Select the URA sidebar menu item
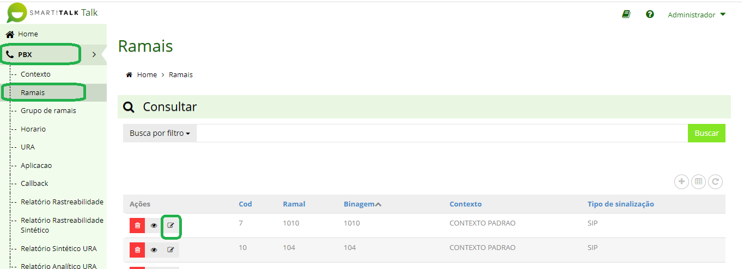The width and height of the screenshot is (744, 269). coord(28,147)
